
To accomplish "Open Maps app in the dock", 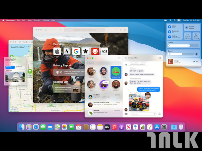I will [57, 127].
